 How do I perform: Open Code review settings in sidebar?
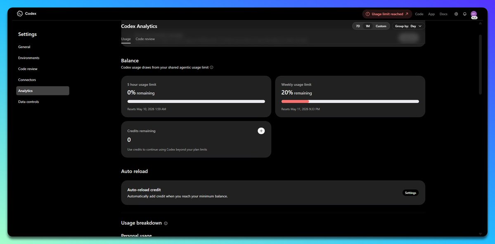(43, 69)
